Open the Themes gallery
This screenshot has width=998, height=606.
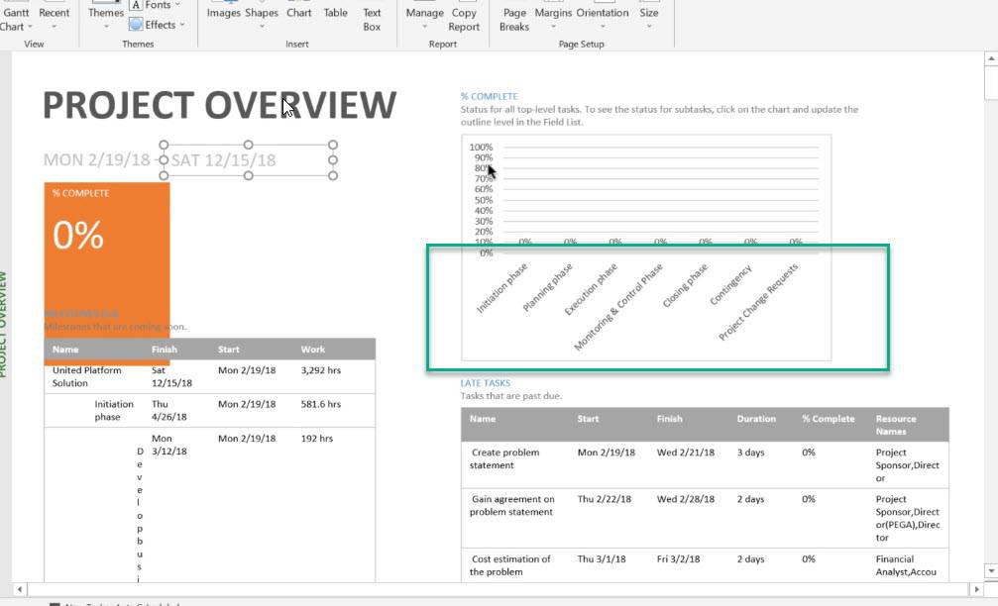pyautogui.click(x=106, y=19)
